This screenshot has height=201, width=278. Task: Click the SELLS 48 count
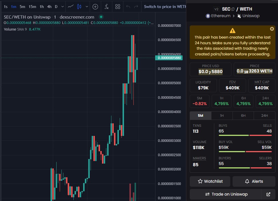(x=269, y=131)
